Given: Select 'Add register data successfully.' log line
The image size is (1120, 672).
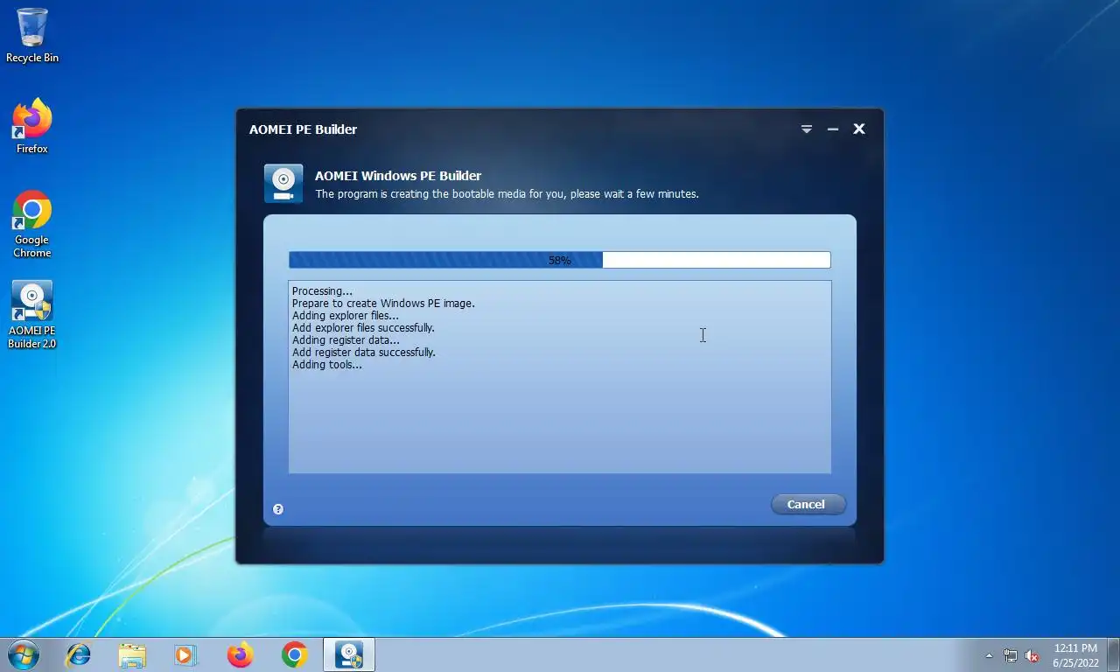Looking at the screenshot, I should 363,353.
